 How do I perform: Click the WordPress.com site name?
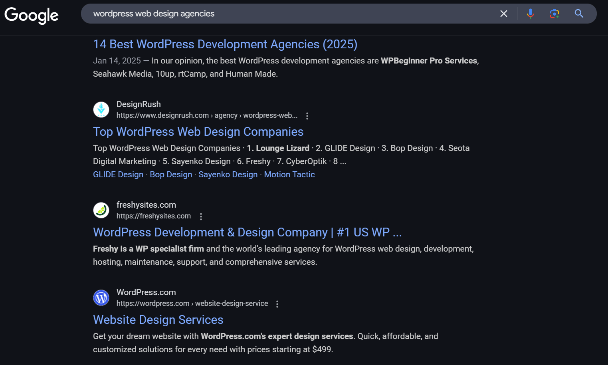pos(146,292)
